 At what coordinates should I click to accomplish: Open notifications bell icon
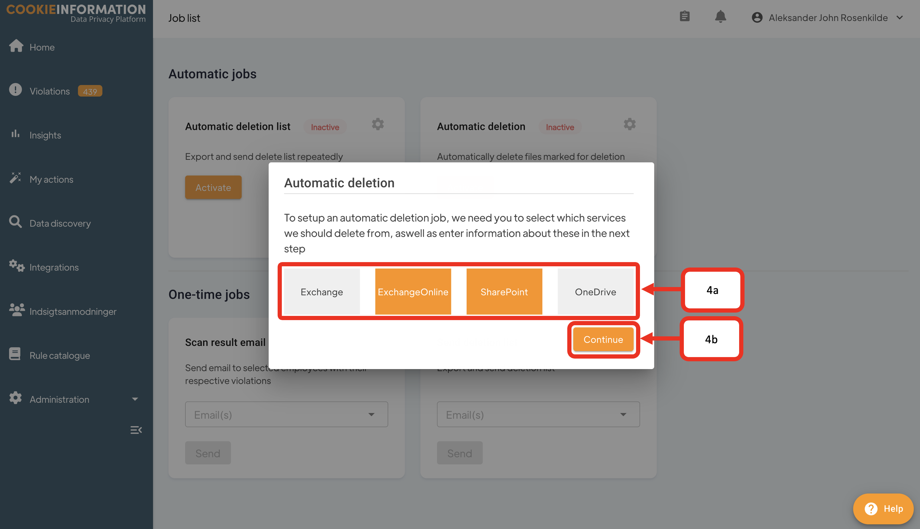coord(720,16)
